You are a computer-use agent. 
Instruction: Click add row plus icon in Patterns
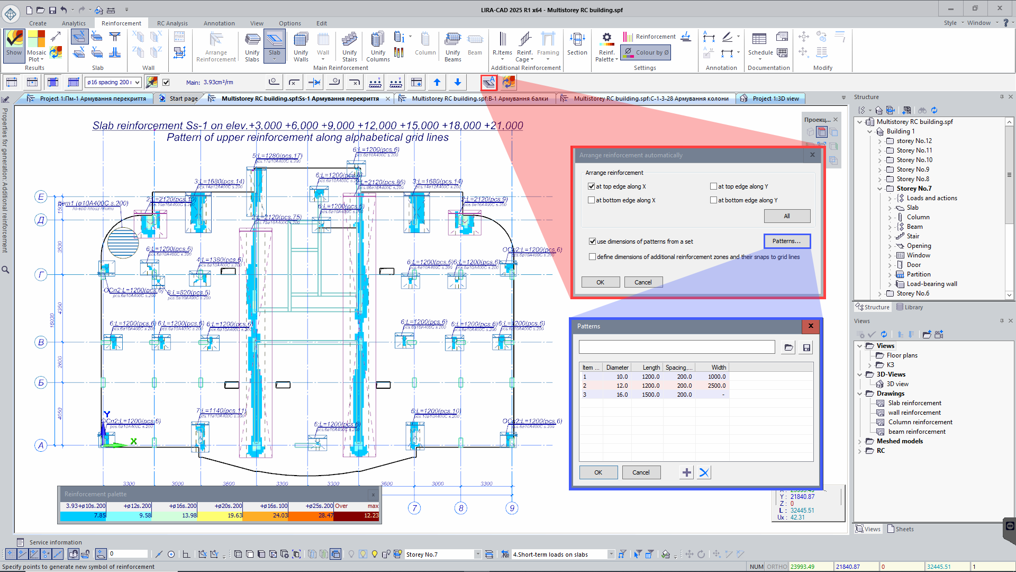tap(686, 472)
